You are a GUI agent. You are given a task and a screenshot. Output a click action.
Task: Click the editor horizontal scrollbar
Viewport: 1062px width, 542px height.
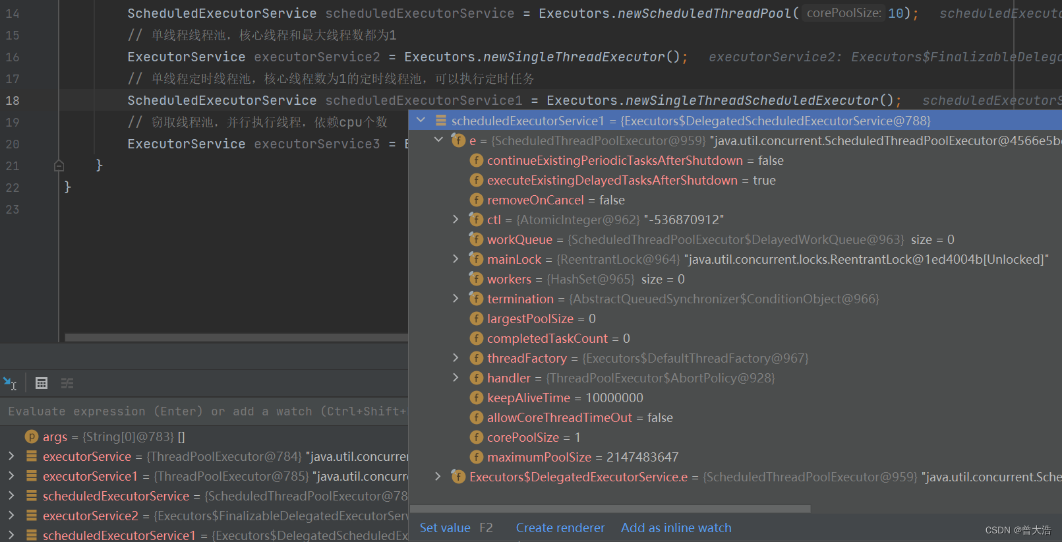pyautogui.click(x=237, y=338)
